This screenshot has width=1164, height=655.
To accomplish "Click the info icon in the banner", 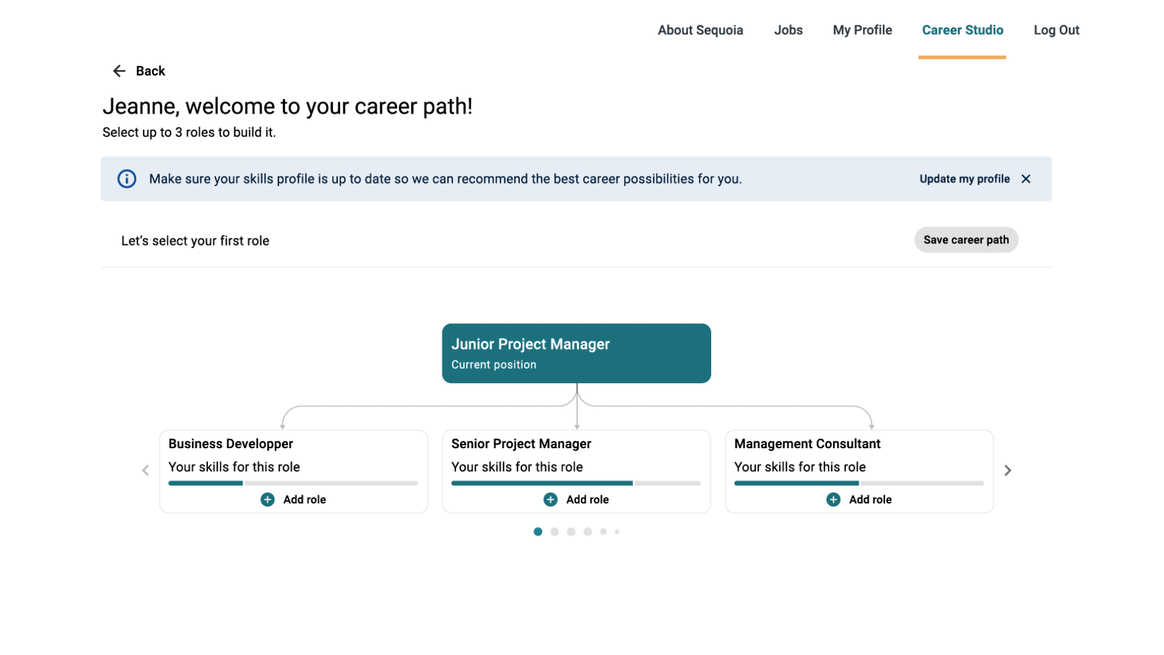I will 127,179.
